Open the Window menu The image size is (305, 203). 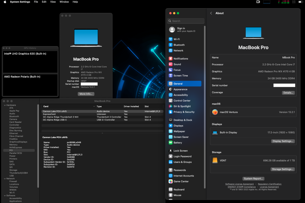(x=64, y=2)
